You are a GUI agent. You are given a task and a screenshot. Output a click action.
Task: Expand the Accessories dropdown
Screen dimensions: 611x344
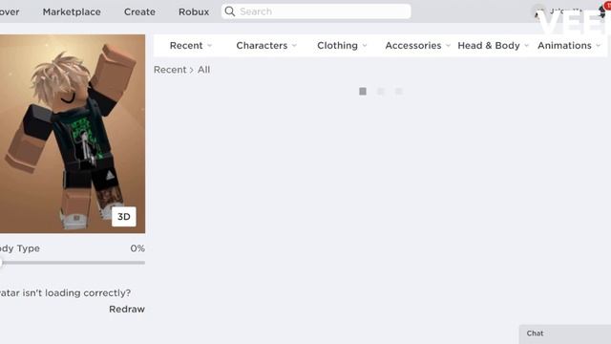(x=417, y=46)
